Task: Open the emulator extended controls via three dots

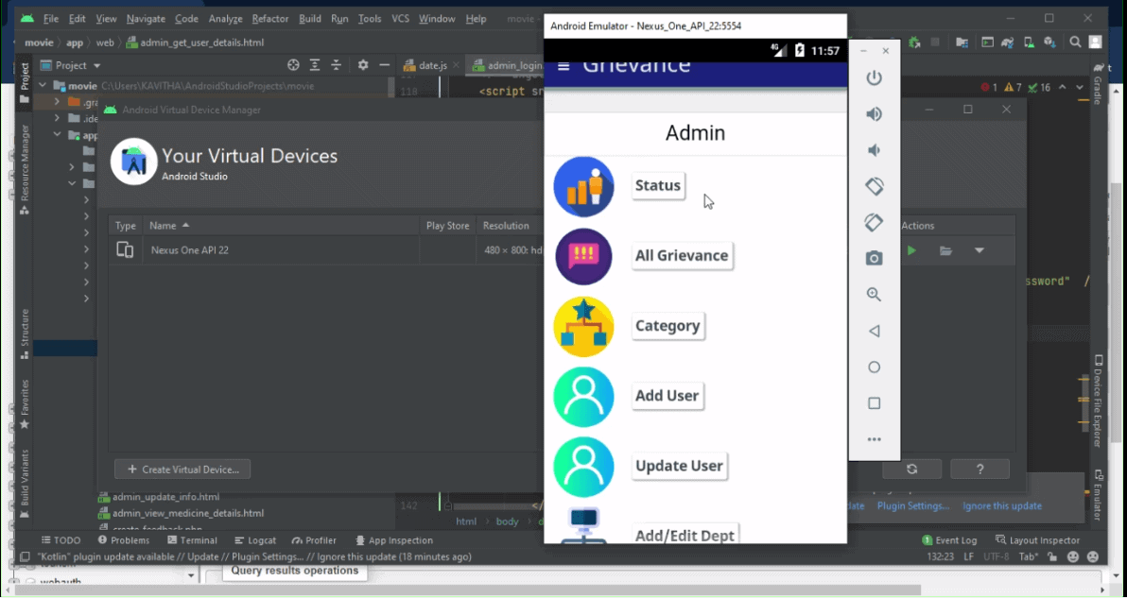Action: (x=874, y=438)
